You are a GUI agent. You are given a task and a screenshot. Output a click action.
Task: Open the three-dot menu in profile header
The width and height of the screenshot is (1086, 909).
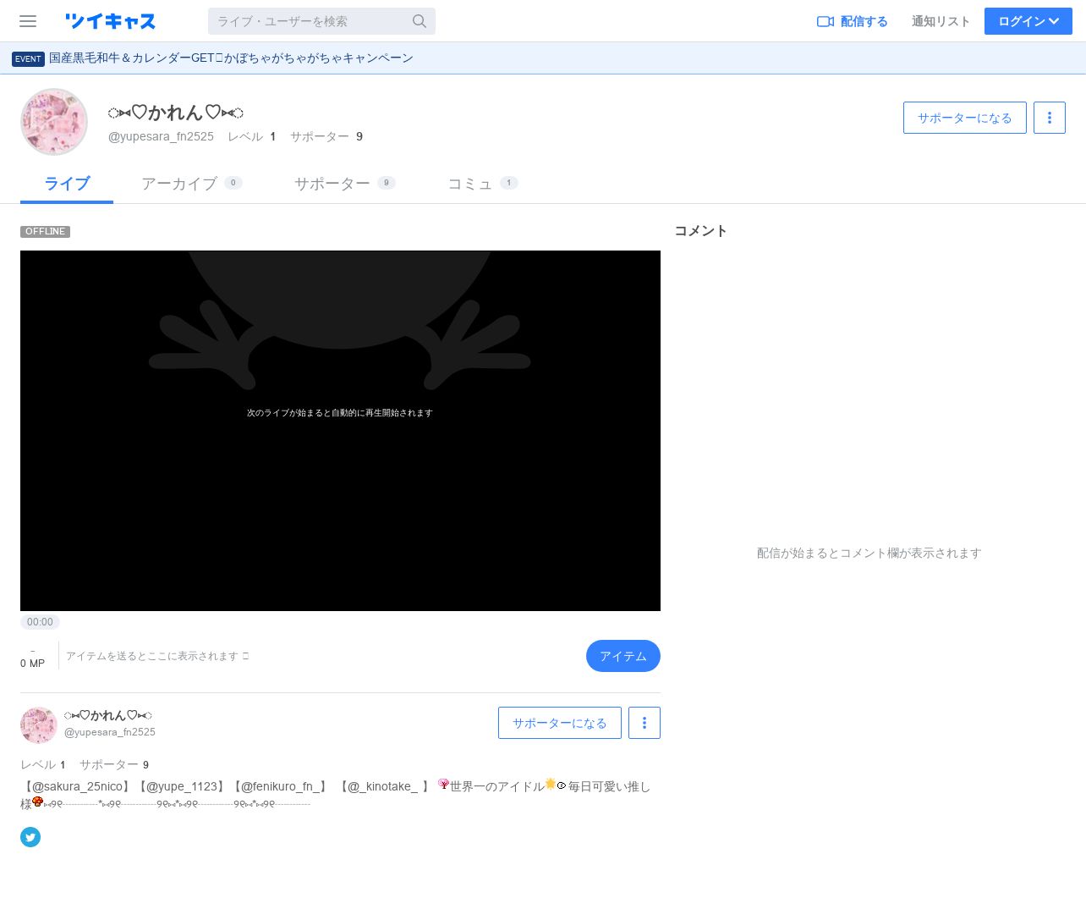pos(1049,118)
